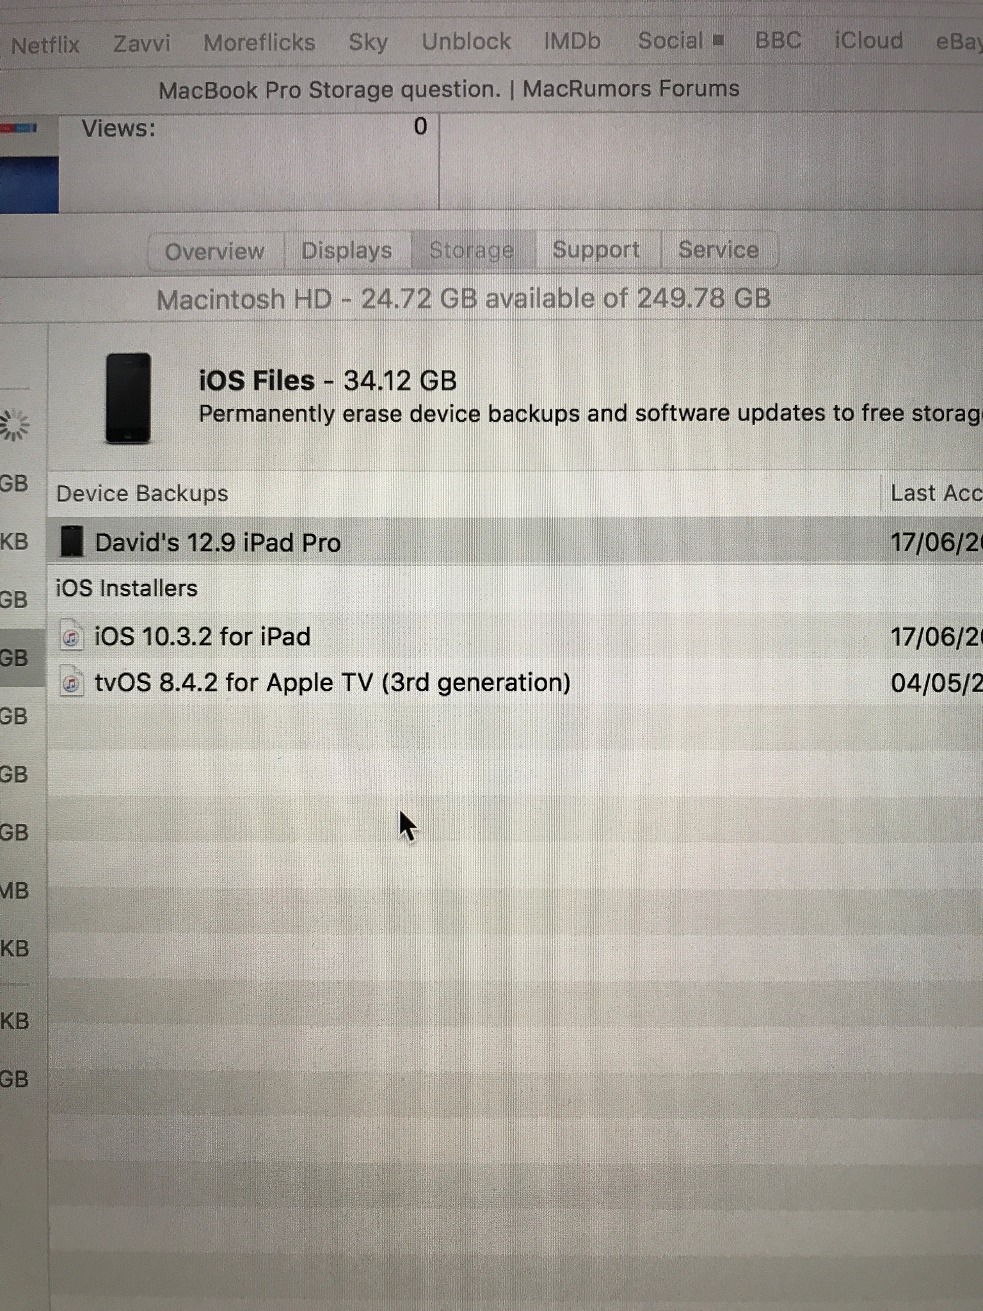This screenshot has height=1311, width=983.
Task: Expand the Social bookmarks folder
Action: [x=680, y=40]
